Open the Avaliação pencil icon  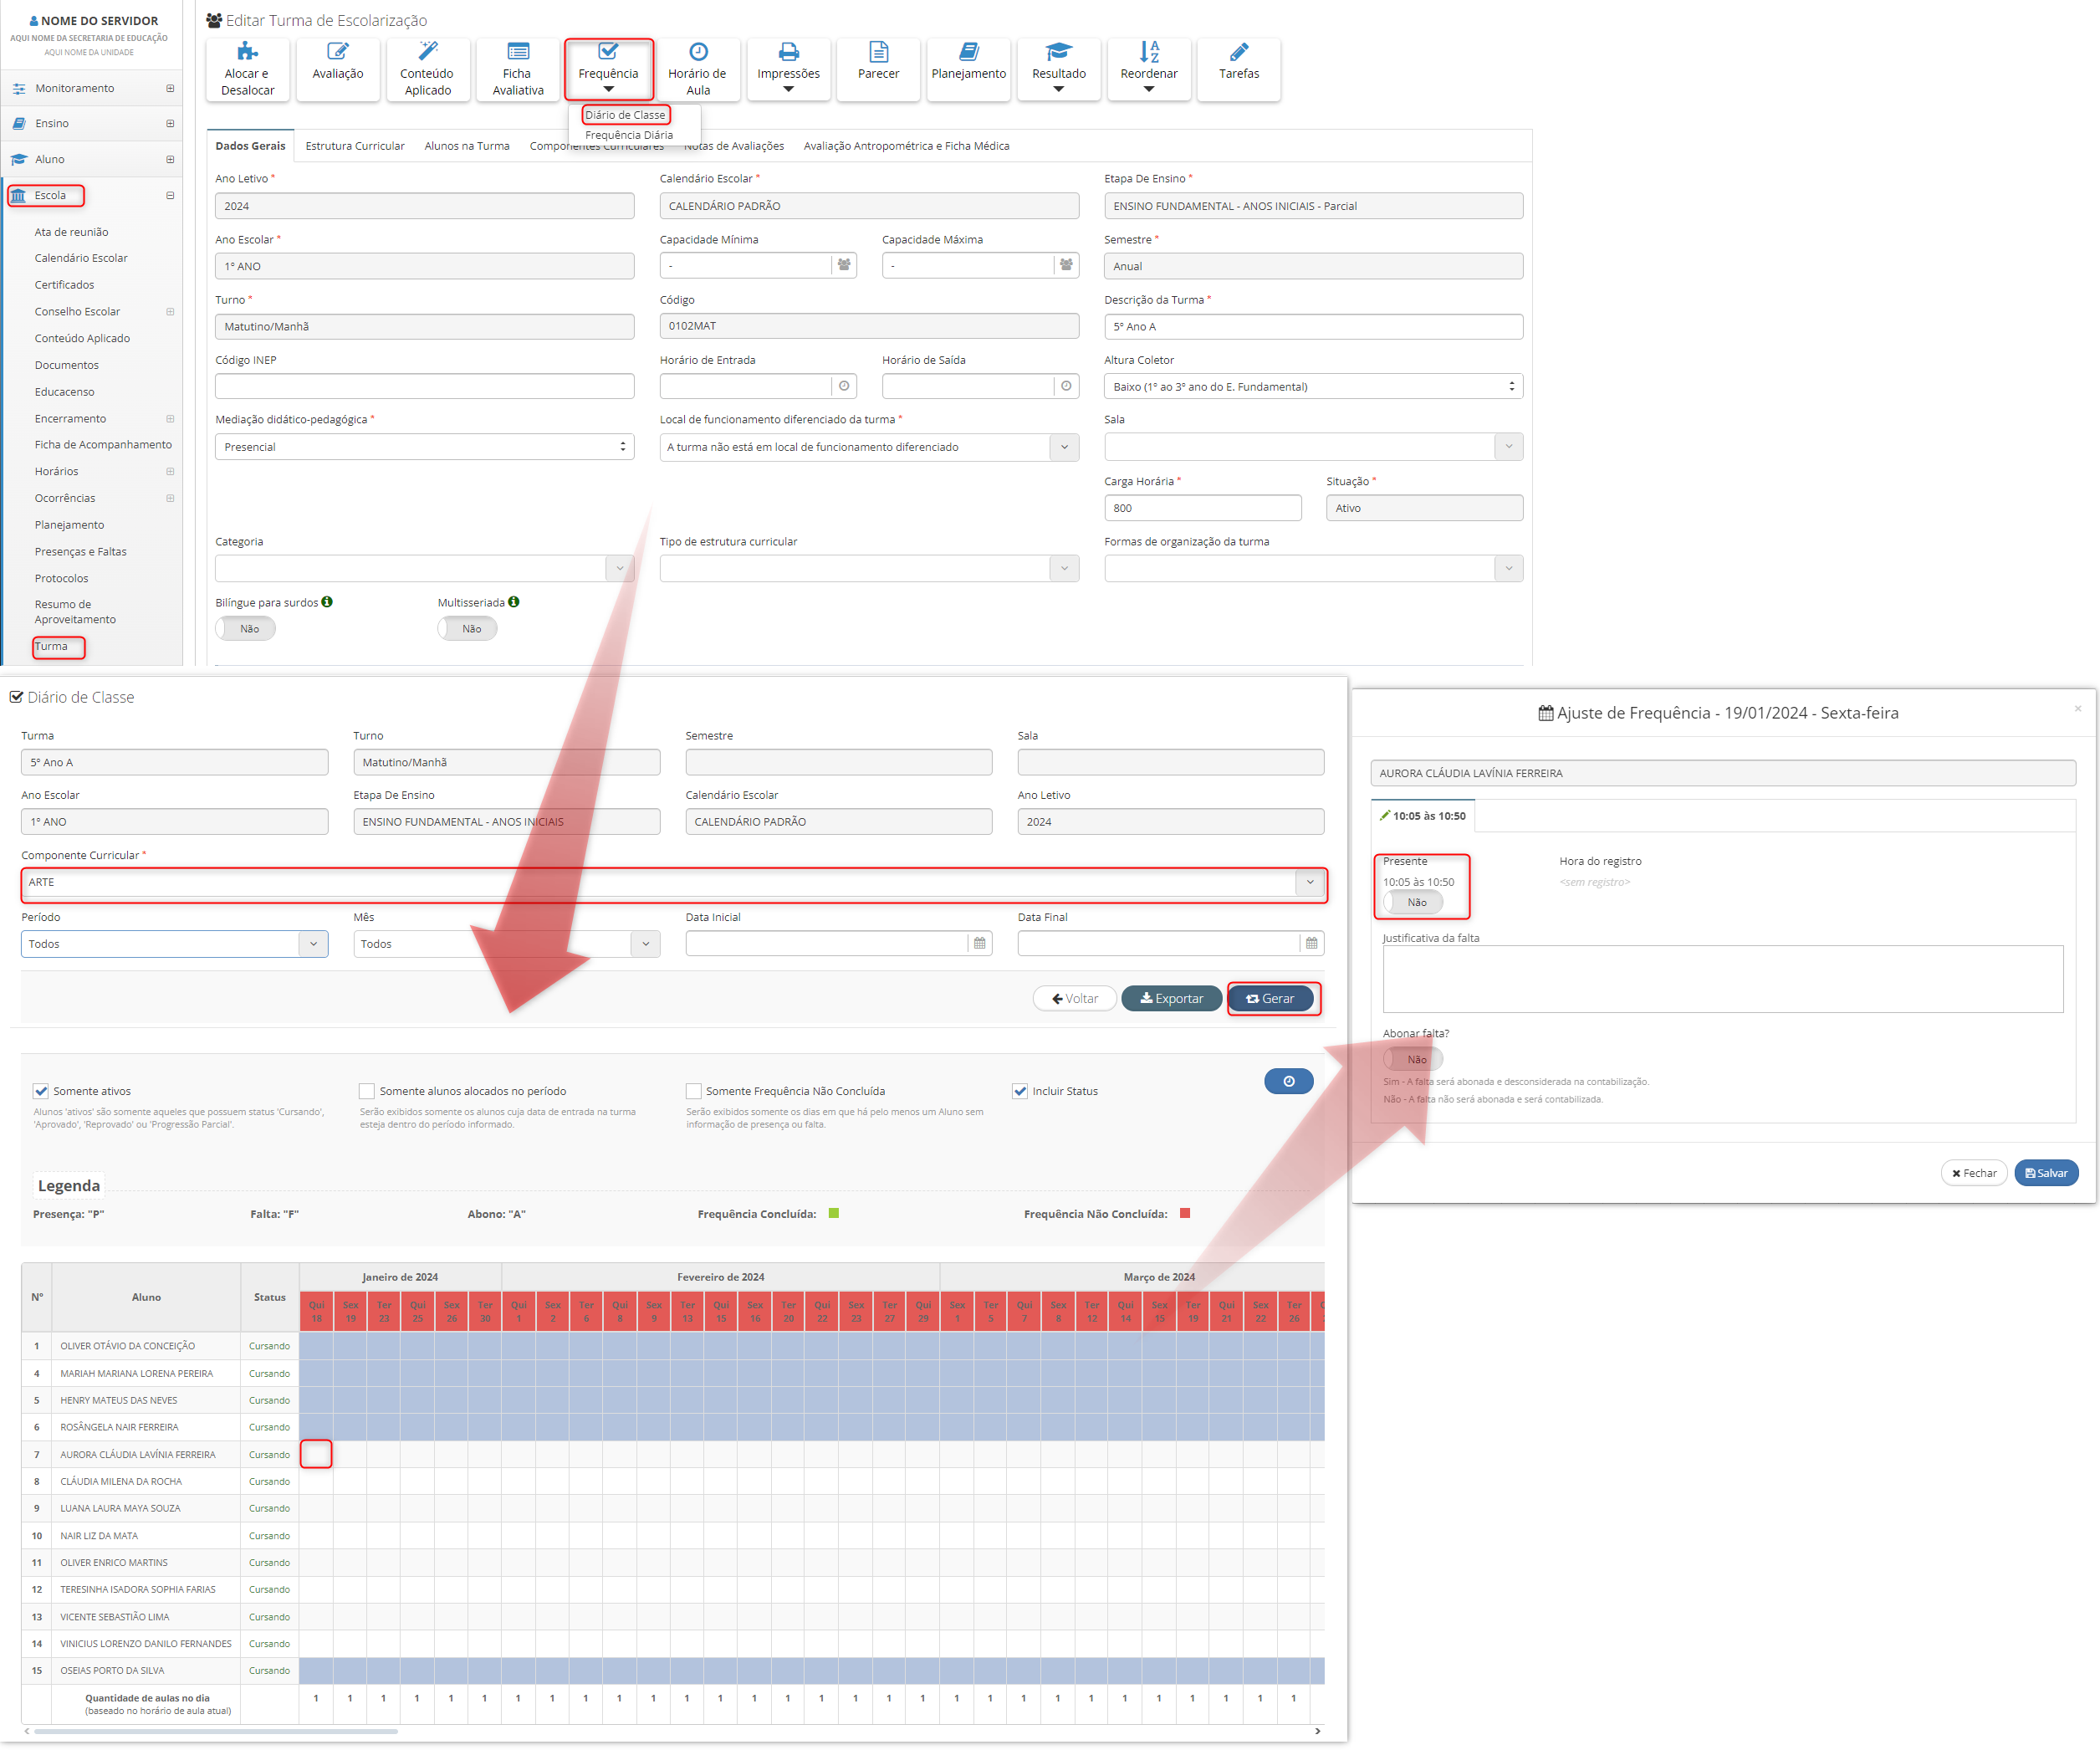coord(338,52)
